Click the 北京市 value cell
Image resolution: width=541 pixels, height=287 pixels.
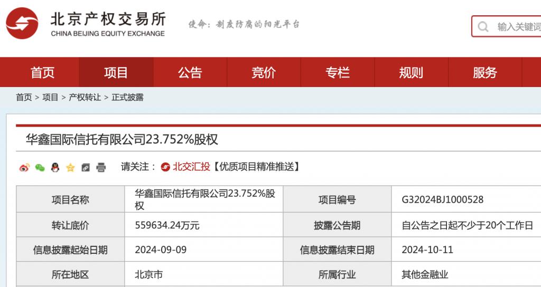(203, 274)
